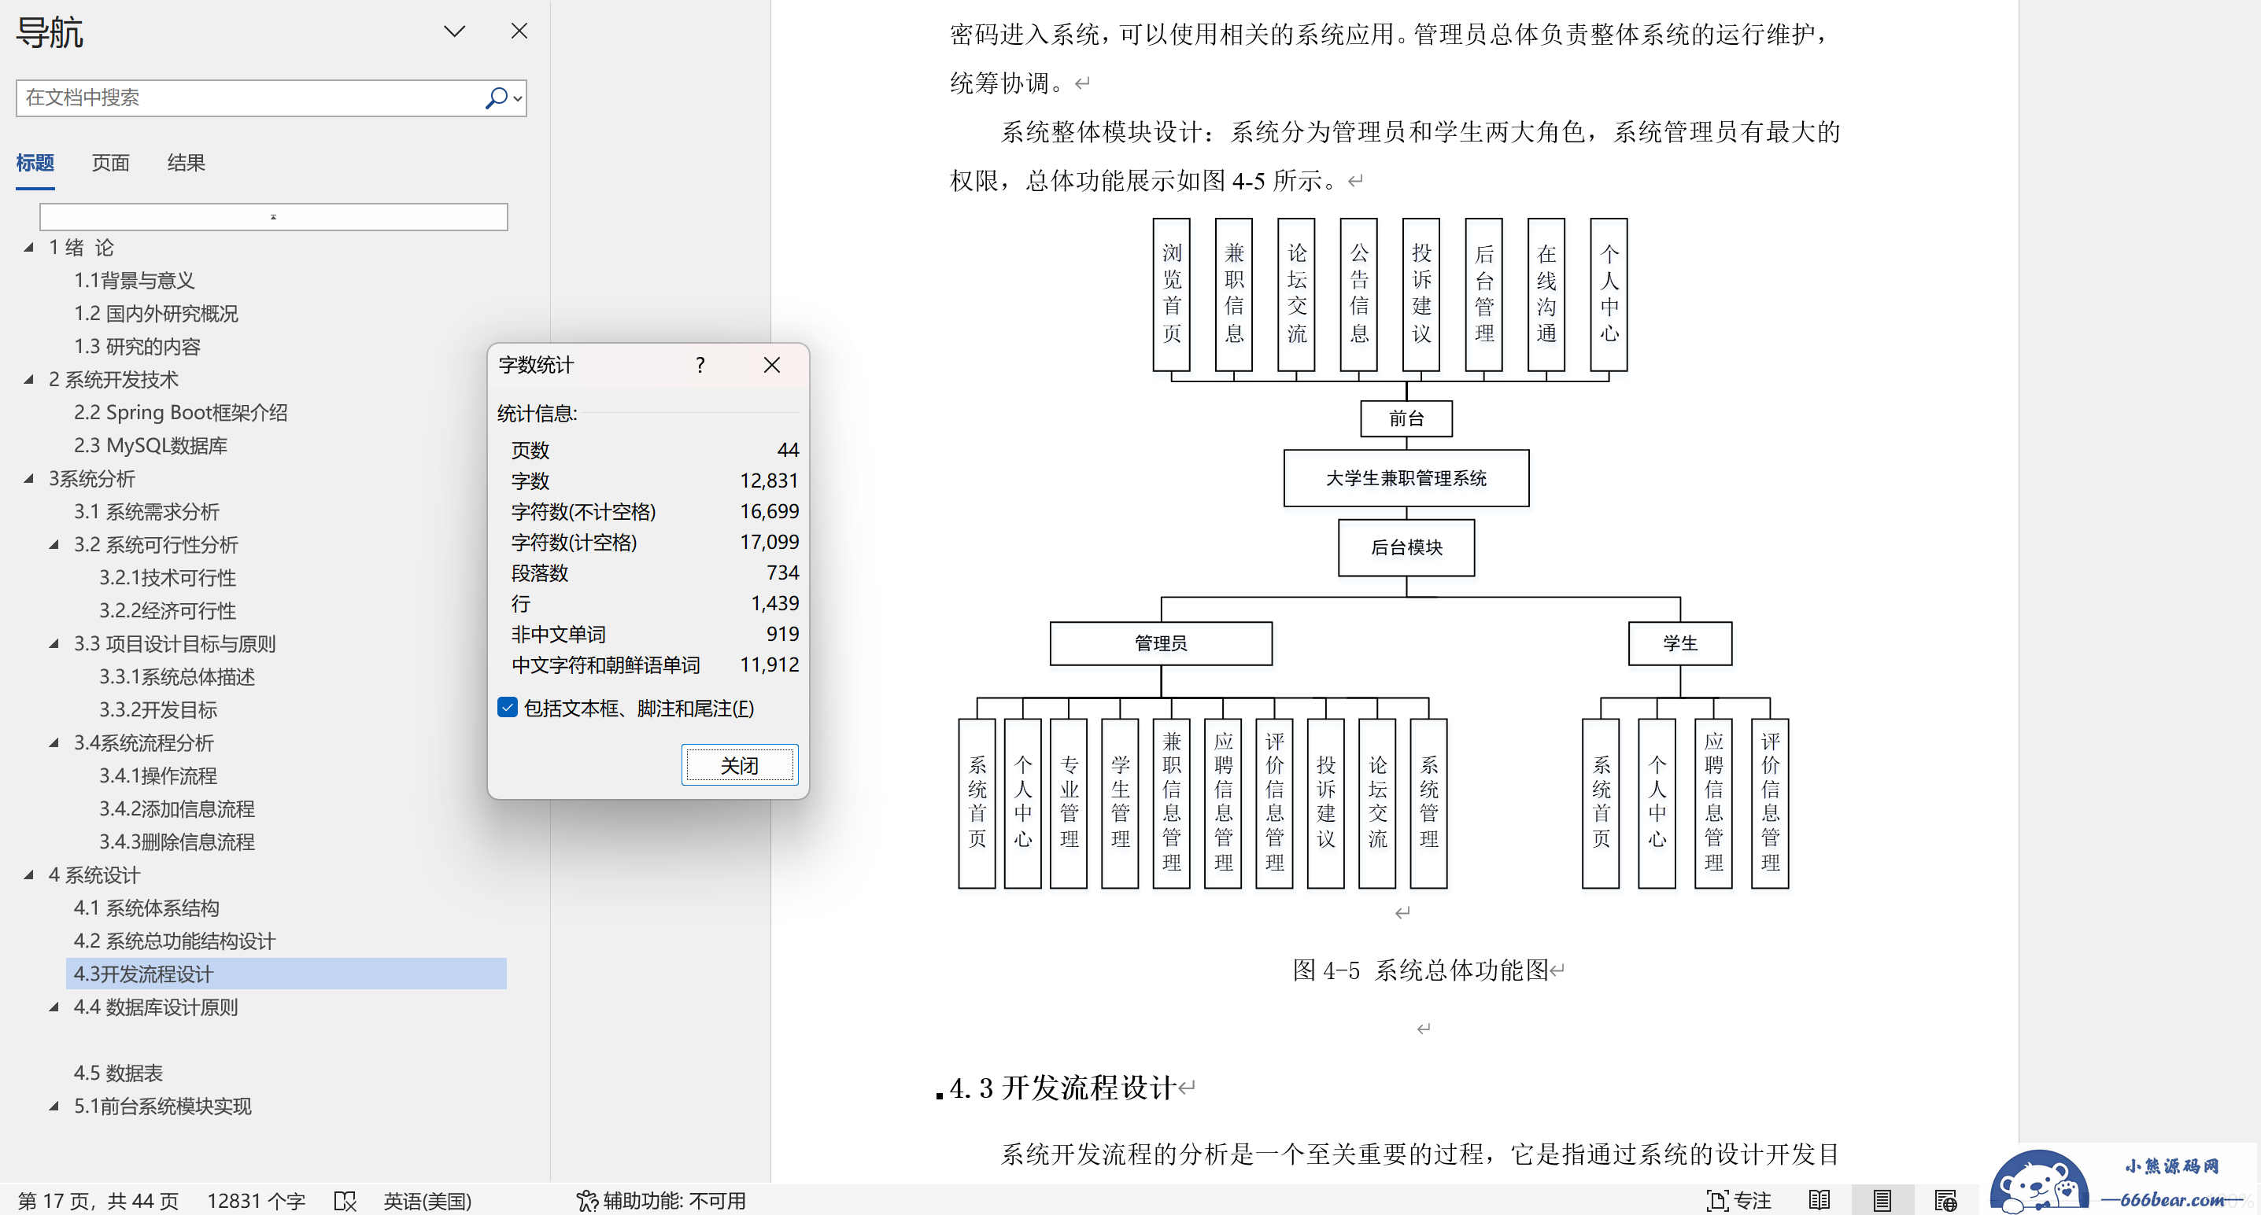Collapse the 2 系统开发技术 heading

pos(29,380)
